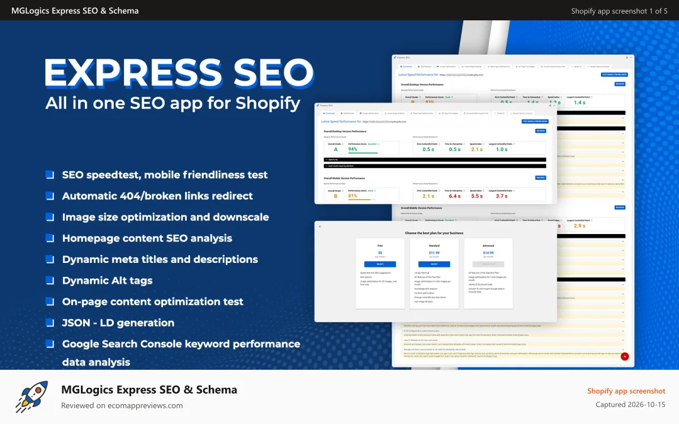The height and width of the screenshot is (424, 679).
Task: Switch to JSON-LD tab in the front window
Action: click(499, 114)
